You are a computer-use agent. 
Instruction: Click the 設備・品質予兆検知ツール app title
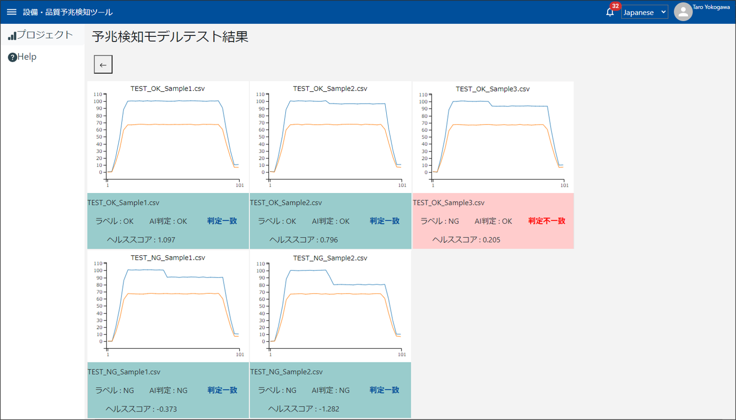[x=68, y=12]
